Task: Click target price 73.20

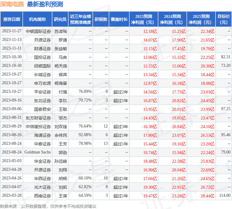Action: (x=226, y=65)
